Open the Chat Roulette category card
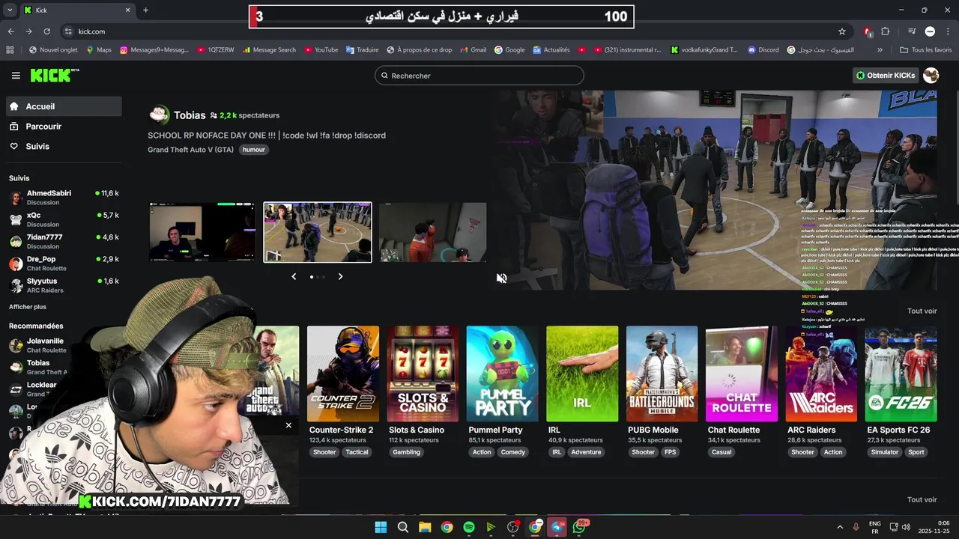This screenshot has width=959, height=539. coord(742,374)
